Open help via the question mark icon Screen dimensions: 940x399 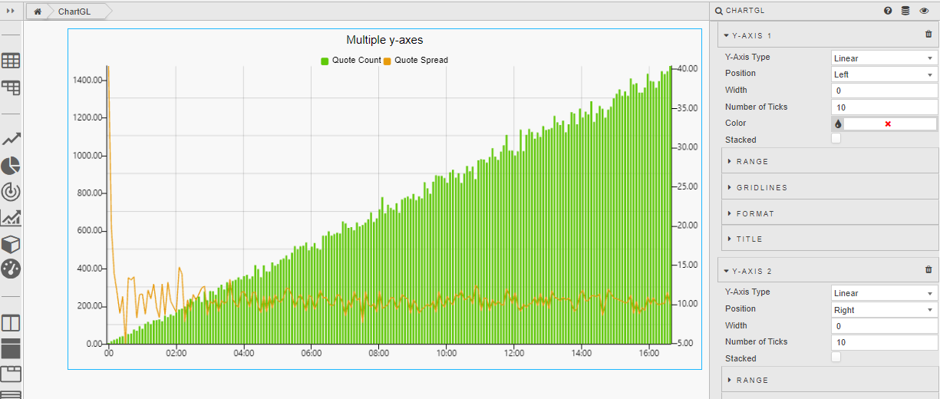pos(888,11)
